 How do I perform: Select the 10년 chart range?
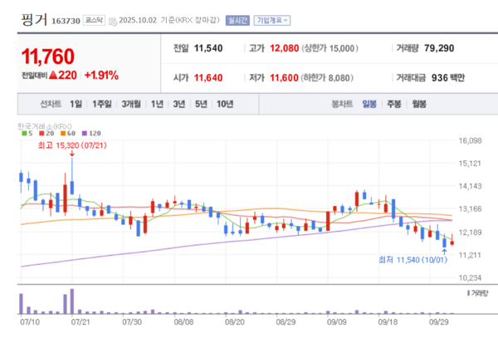225,104
